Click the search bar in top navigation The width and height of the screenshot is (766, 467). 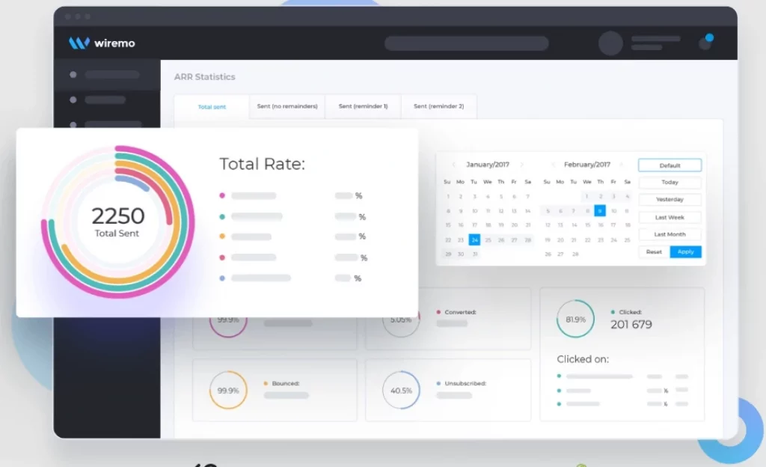tap(465, 43)
